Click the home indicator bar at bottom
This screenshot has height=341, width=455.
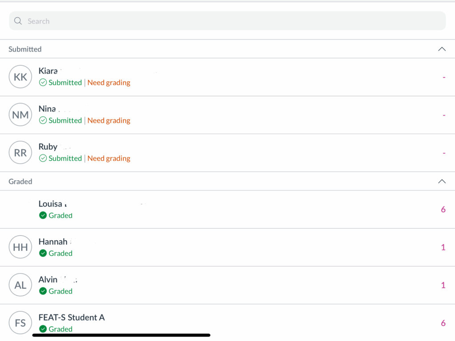click(121, 335)
